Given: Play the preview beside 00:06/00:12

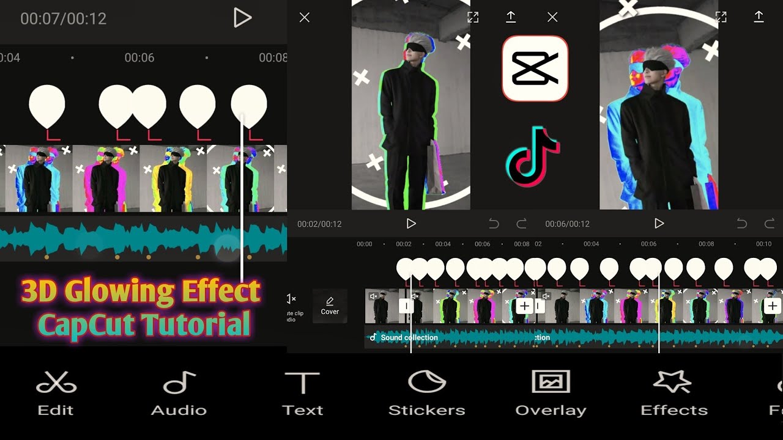Looking at the screenshot, I should coord(659,224).
